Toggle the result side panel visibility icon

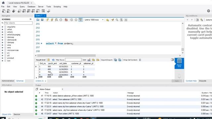(172, 59)
